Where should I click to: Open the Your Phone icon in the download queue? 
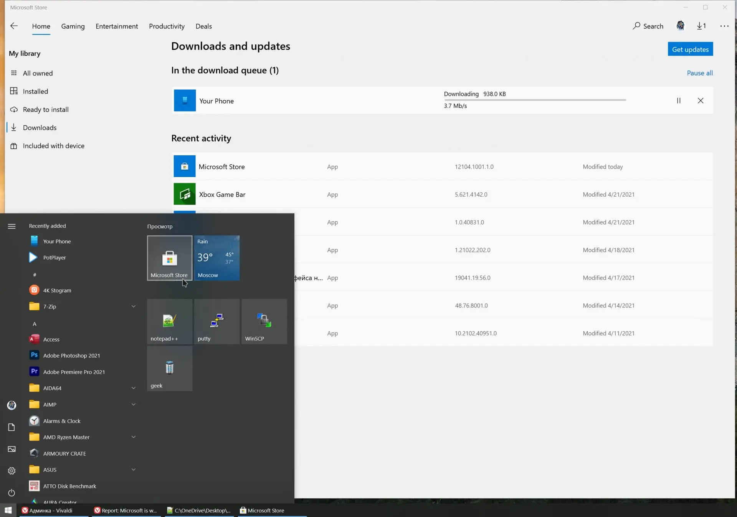tap(185, 100)
